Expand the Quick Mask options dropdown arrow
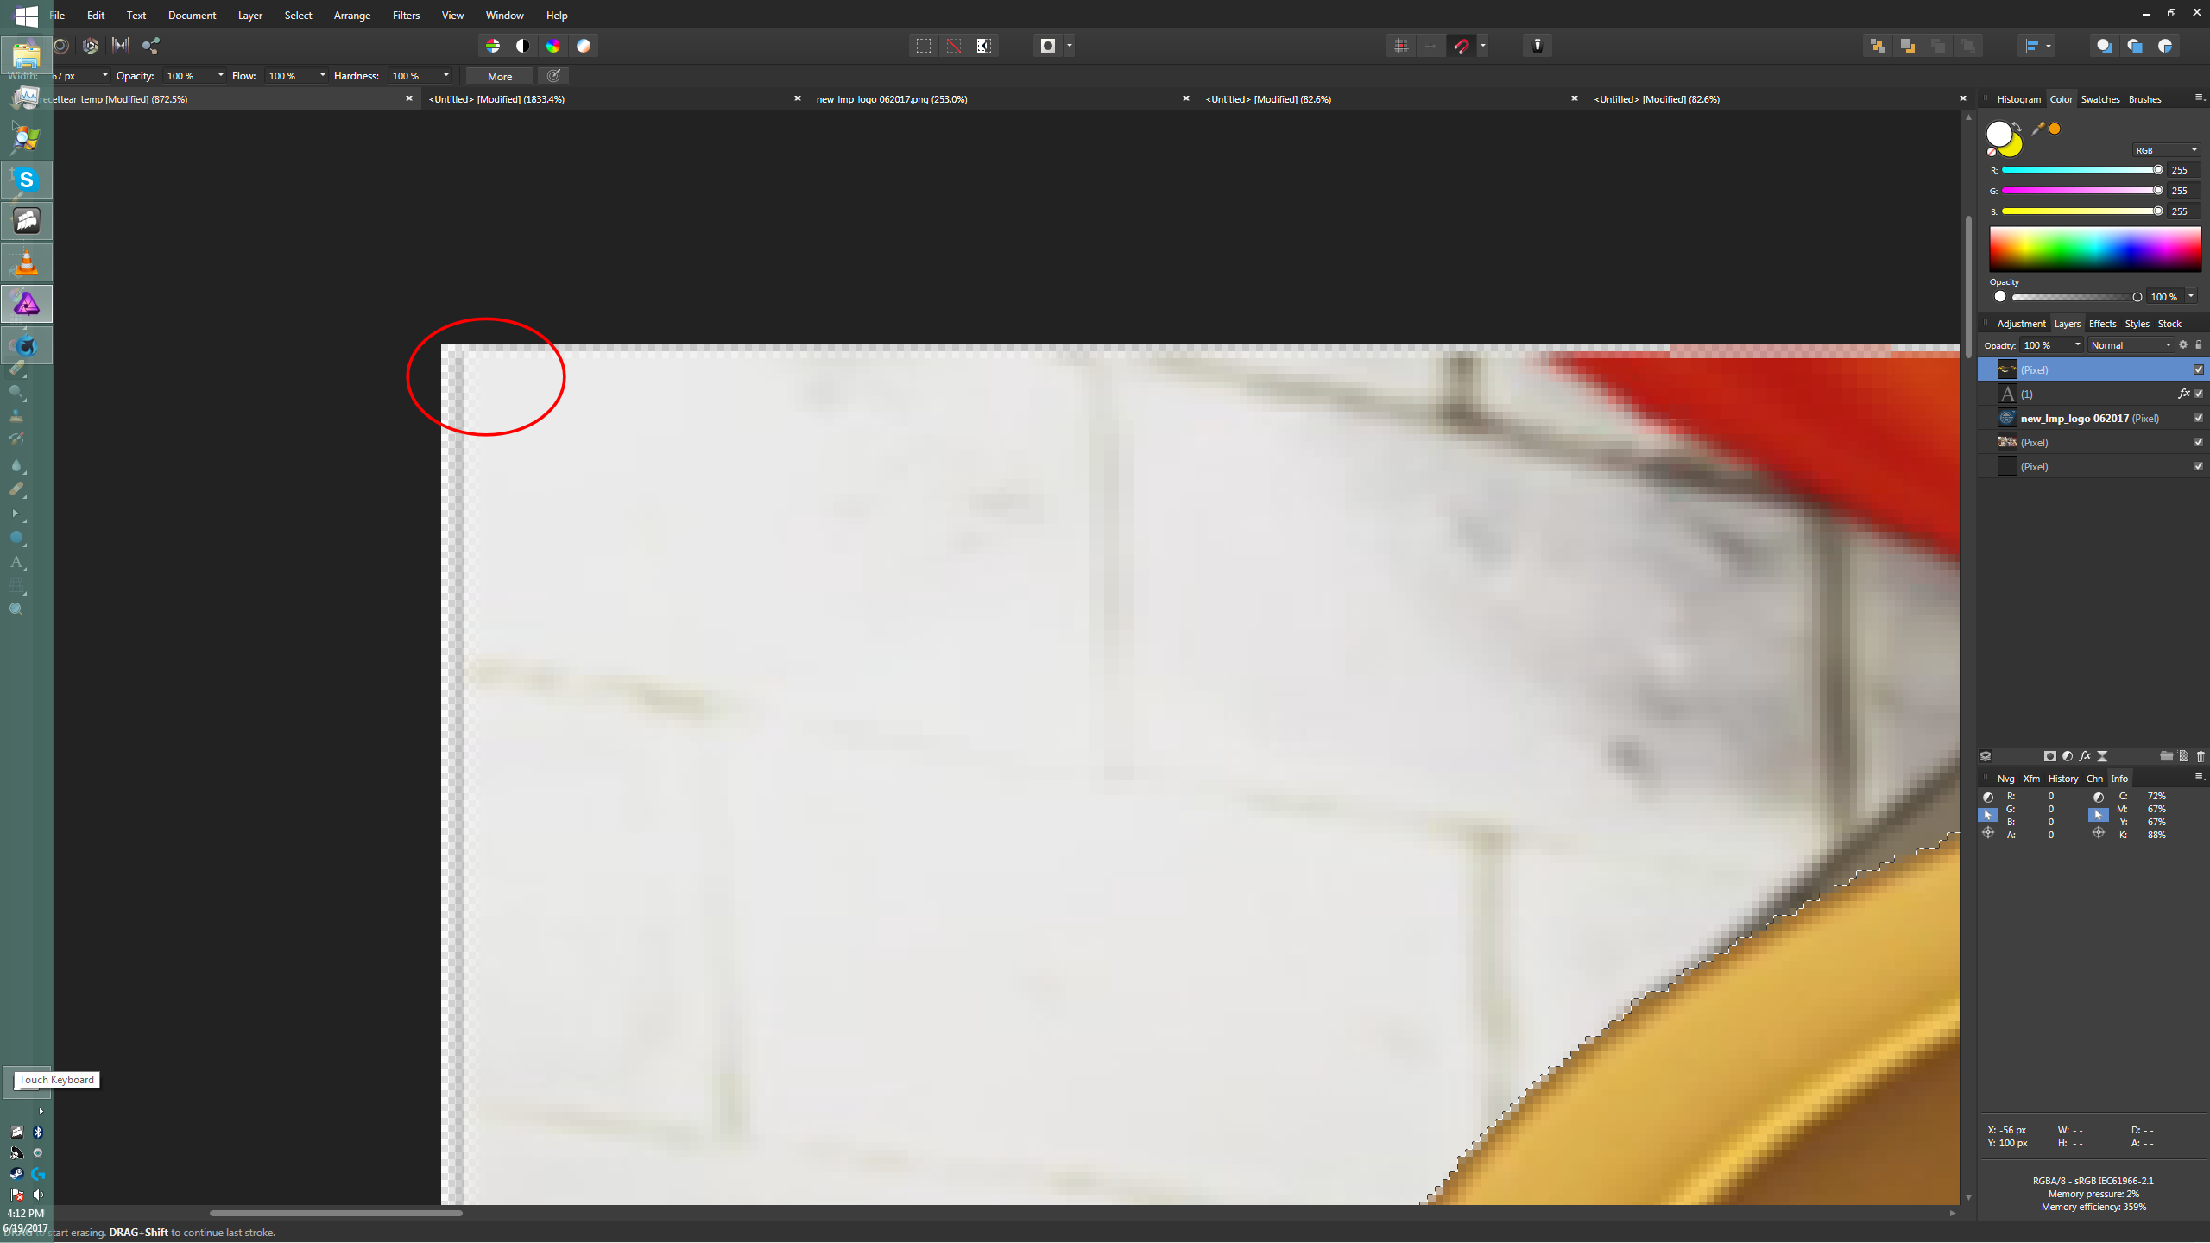 [x=1070, y=46]
